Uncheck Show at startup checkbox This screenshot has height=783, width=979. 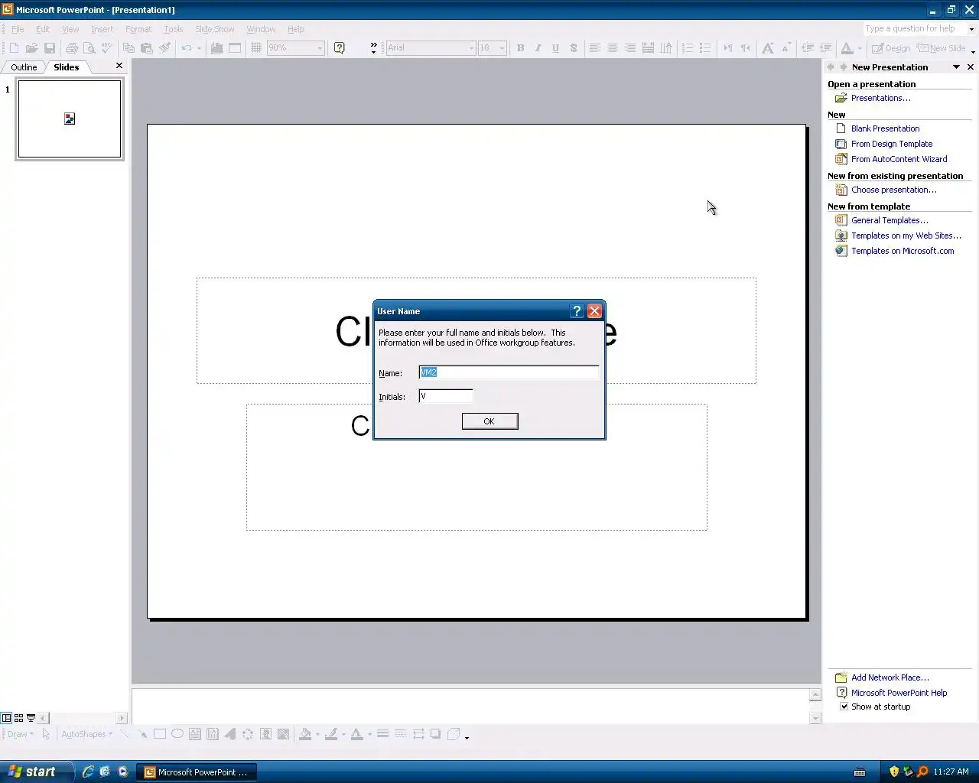tap(844, 707)
